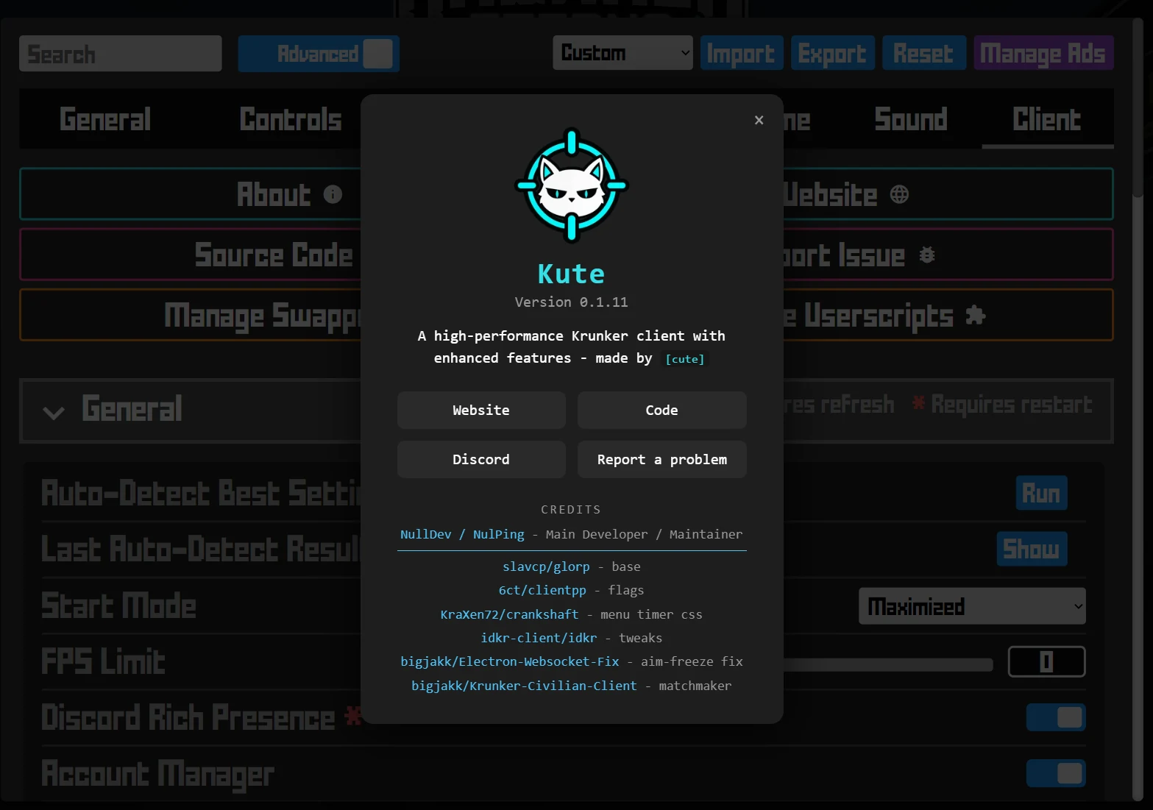
Task: Click the page vertical scrollbar
Action: 1138,107
